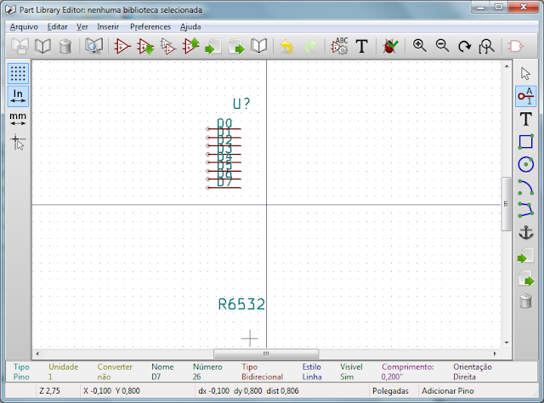
Task: Click the U? reference label
Action: [241, 104]
